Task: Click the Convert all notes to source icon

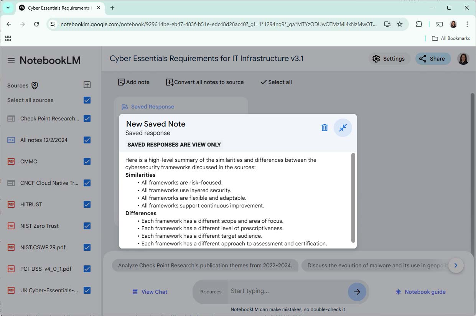Action: 169,82
